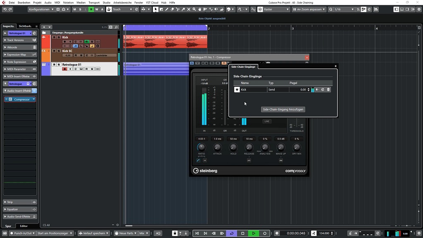Toggle the green Read automation R button
The height and width of the screenshot is (238, 423).
coord(91,10)
